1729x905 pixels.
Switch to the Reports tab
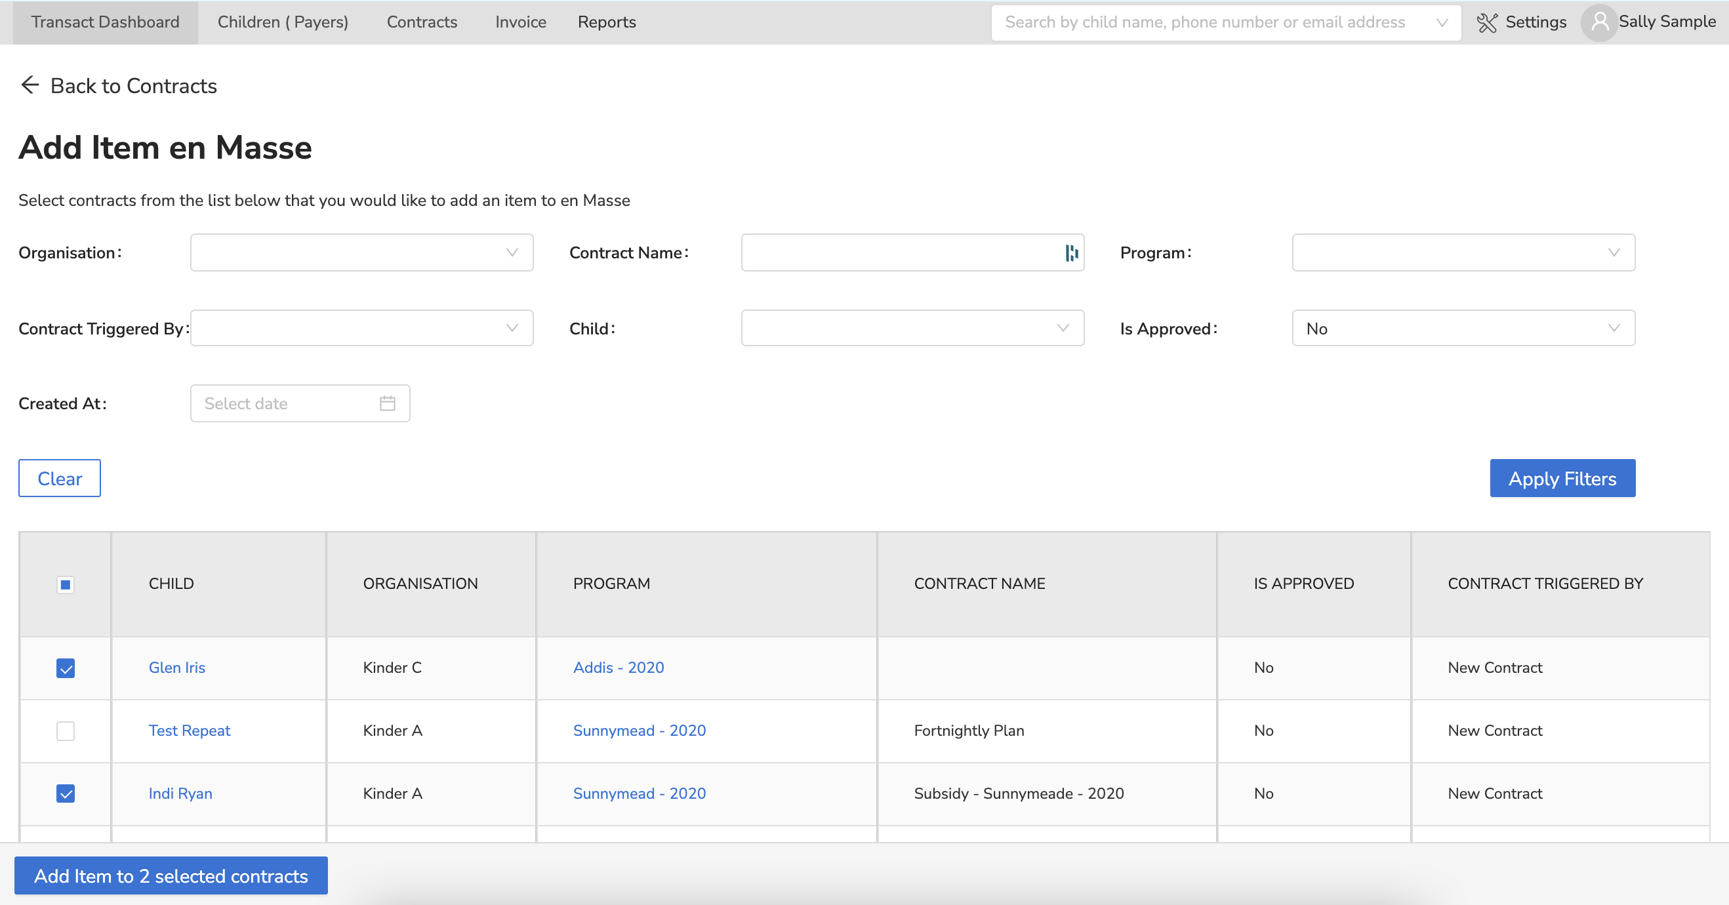(x=606, y=22)
